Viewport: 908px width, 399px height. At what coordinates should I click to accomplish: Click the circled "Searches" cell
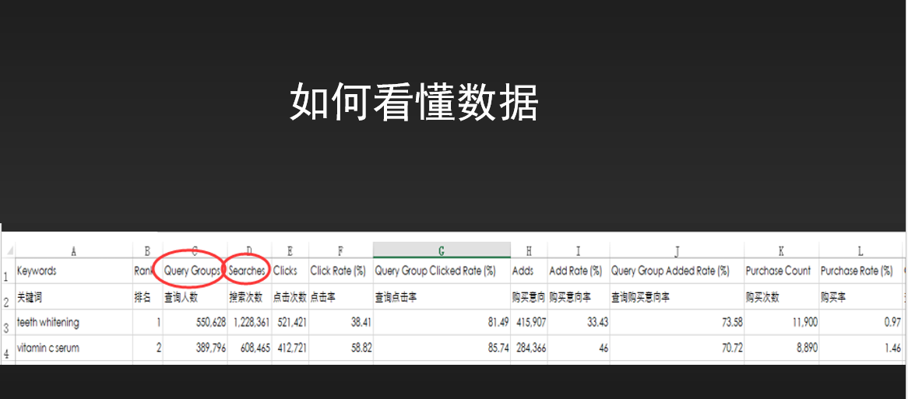tap(248, 271)
